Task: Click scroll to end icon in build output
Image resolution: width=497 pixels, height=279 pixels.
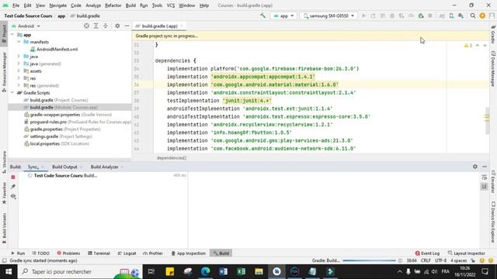Action: [484, 187]
